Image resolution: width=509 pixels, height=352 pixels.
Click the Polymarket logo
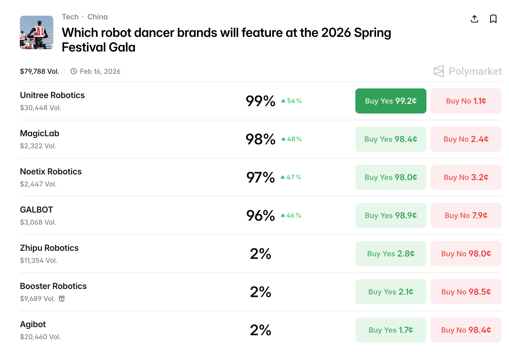pyautogui.click(x=467, y=71)
